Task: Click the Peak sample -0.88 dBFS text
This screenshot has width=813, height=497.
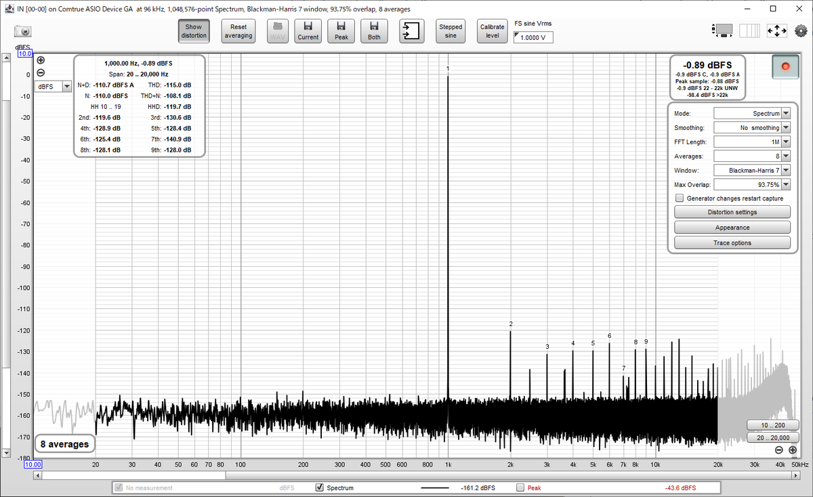Action: 707,81
